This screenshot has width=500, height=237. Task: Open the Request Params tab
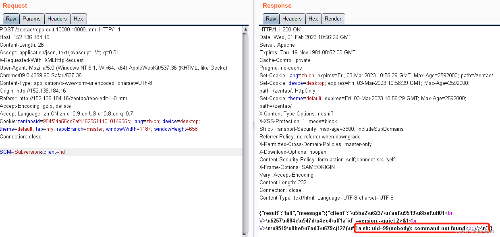tap(31, 19)
